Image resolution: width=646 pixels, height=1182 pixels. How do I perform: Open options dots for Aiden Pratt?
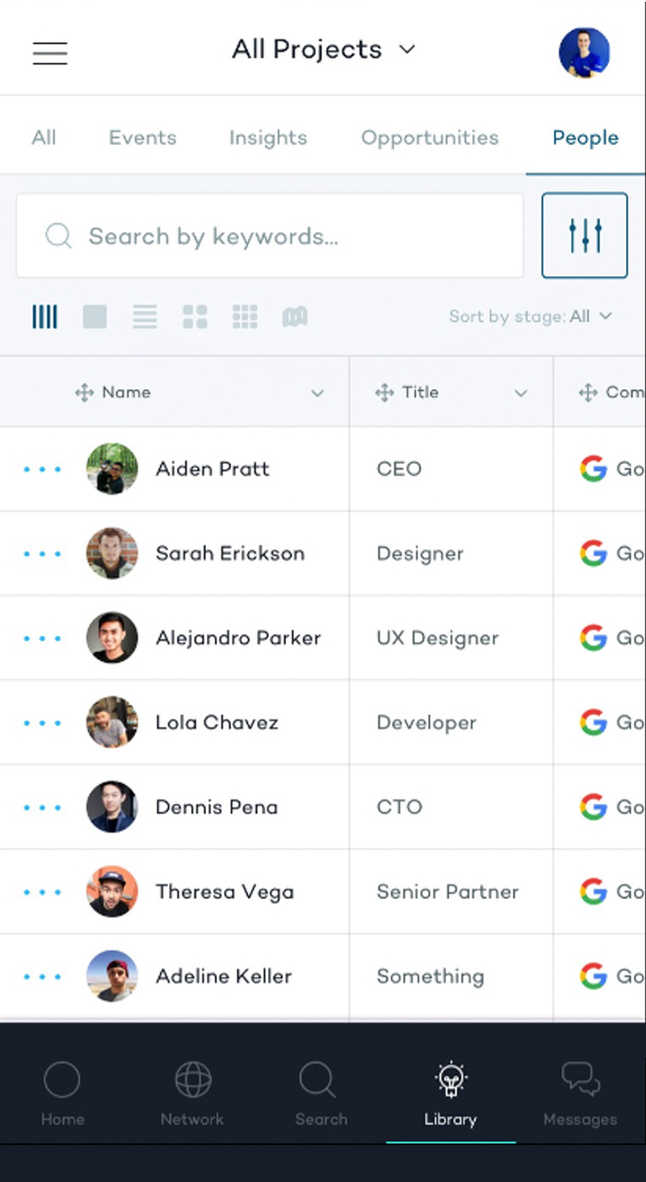[x=42, y=470]
